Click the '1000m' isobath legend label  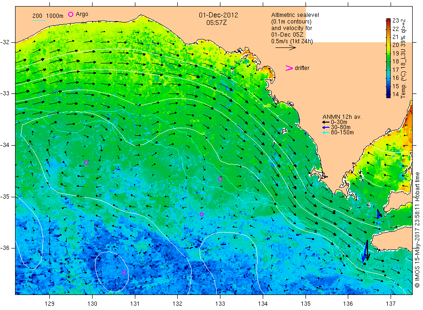point(55,15)
